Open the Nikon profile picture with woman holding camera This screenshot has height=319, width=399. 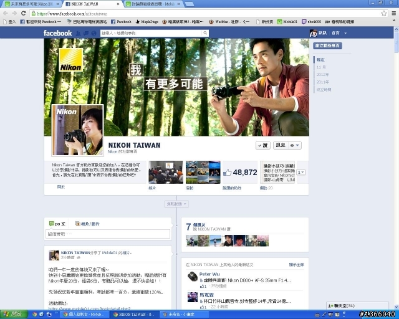click(x=77, y=130)
